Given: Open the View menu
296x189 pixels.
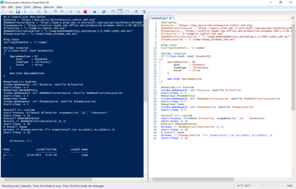Looking at the screenshot, I should (18, 7).
